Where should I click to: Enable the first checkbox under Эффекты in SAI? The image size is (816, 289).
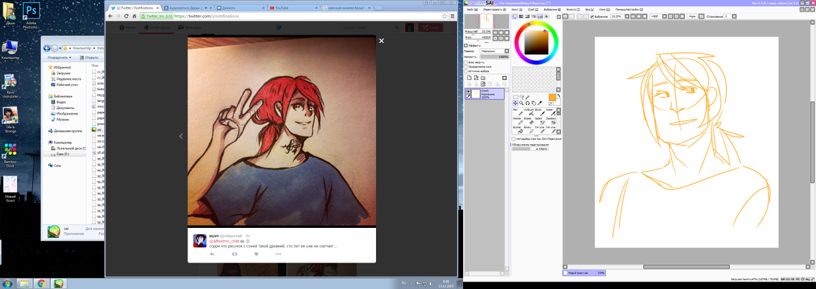(x=465, y=62)
